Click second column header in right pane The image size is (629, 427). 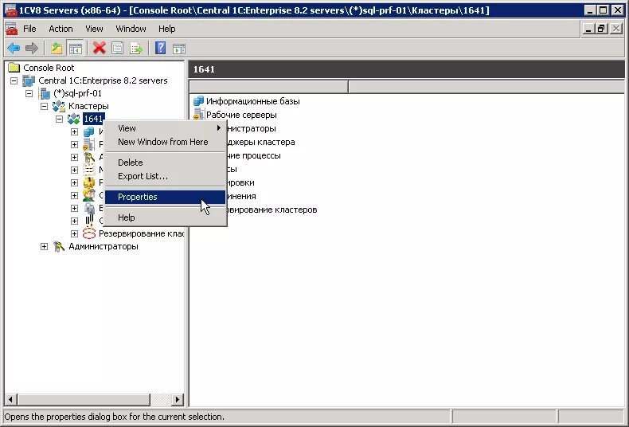coord(486,86)
